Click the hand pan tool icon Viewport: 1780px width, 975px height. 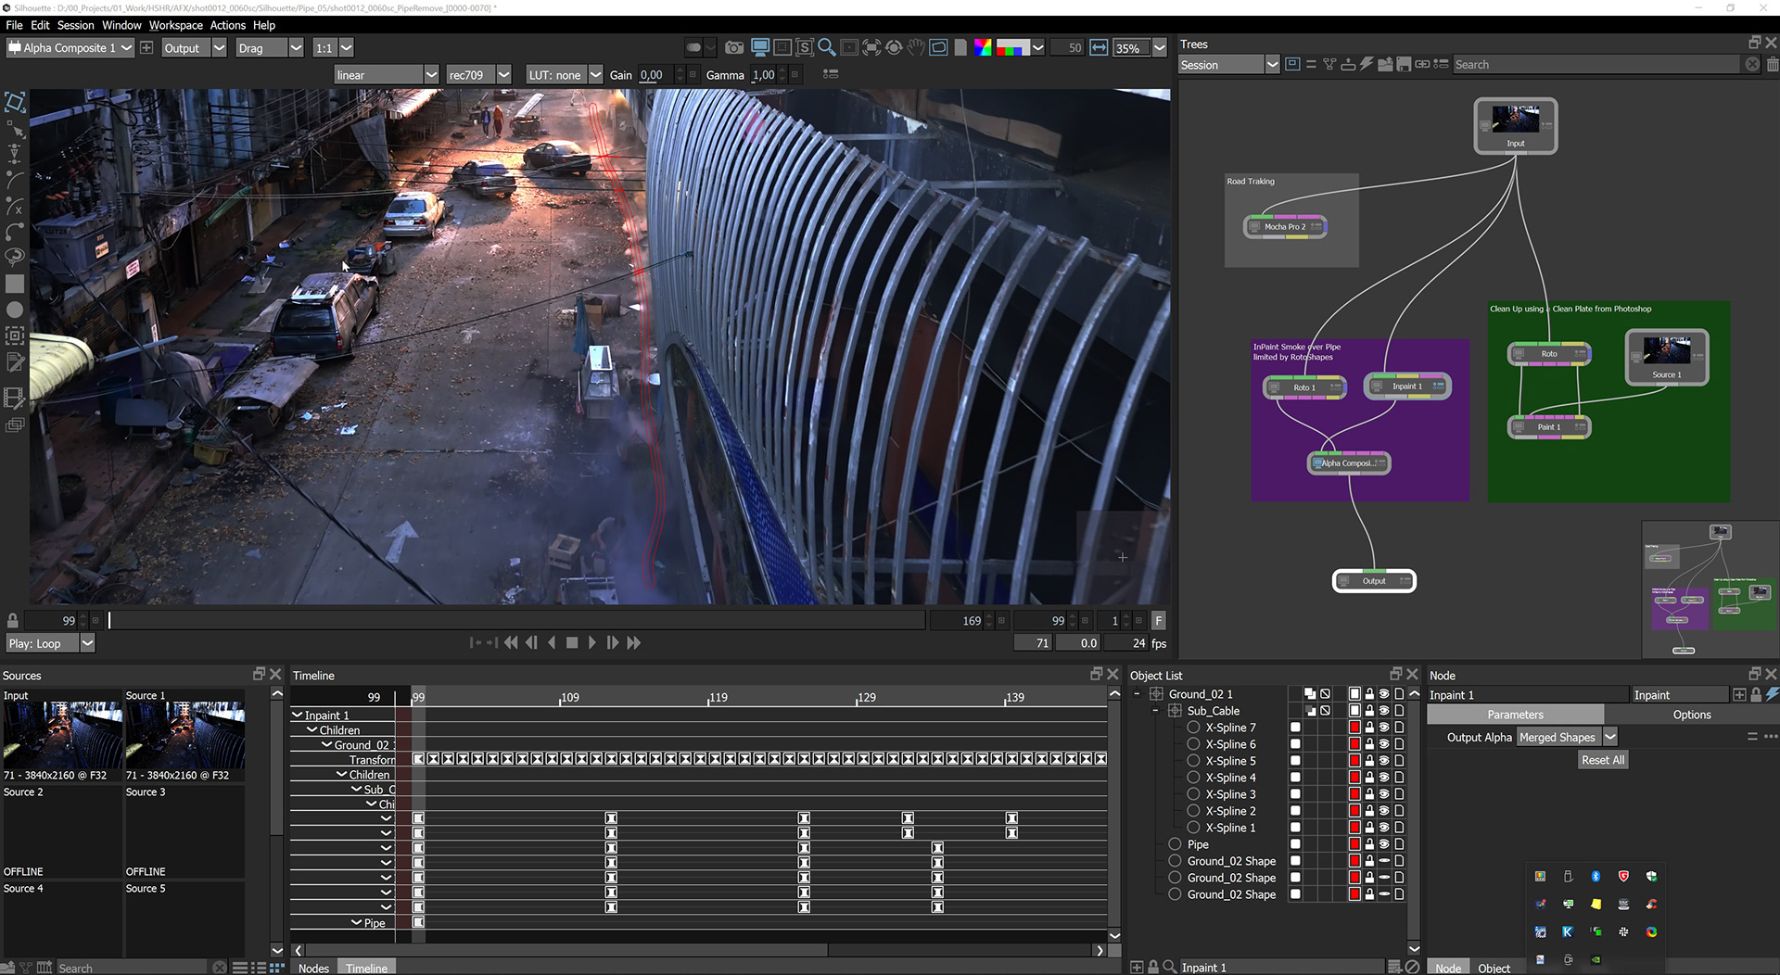tap(916, 48)
